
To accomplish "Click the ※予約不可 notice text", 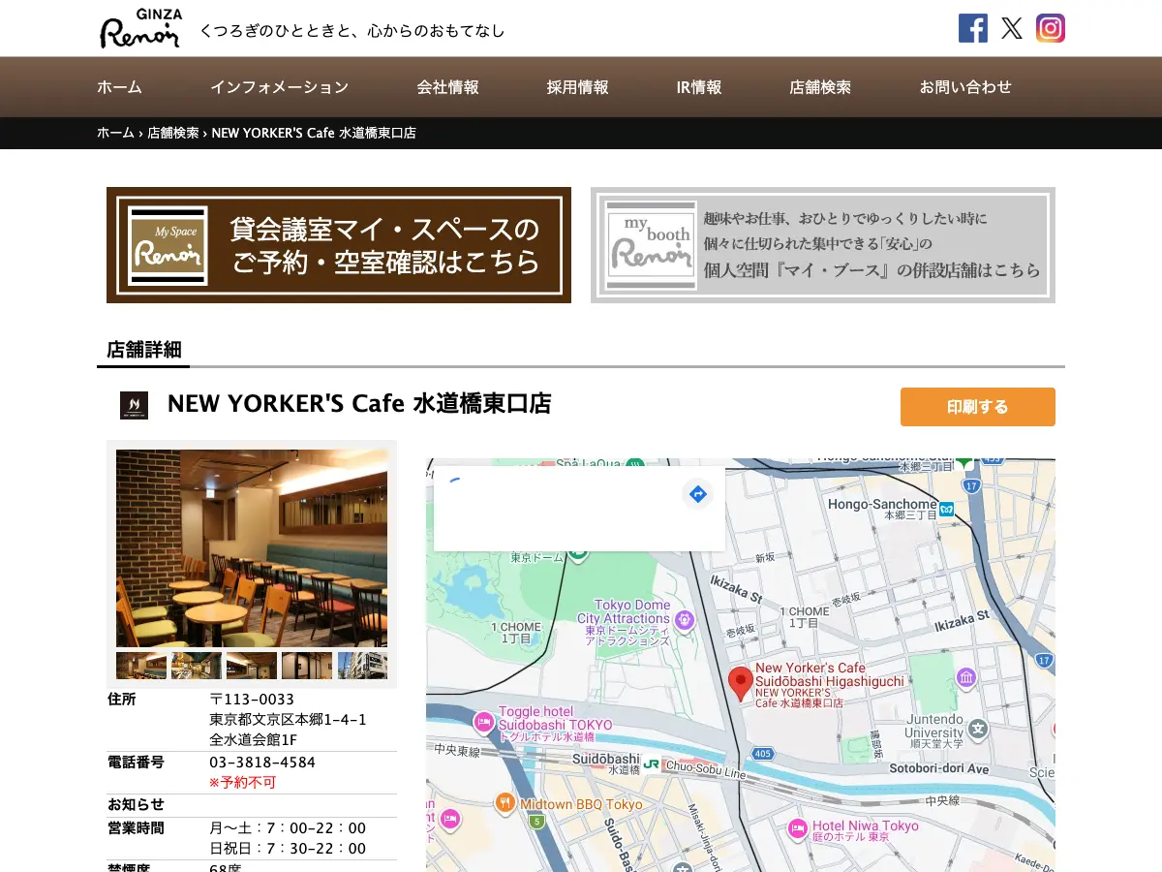I will point(242,783).
